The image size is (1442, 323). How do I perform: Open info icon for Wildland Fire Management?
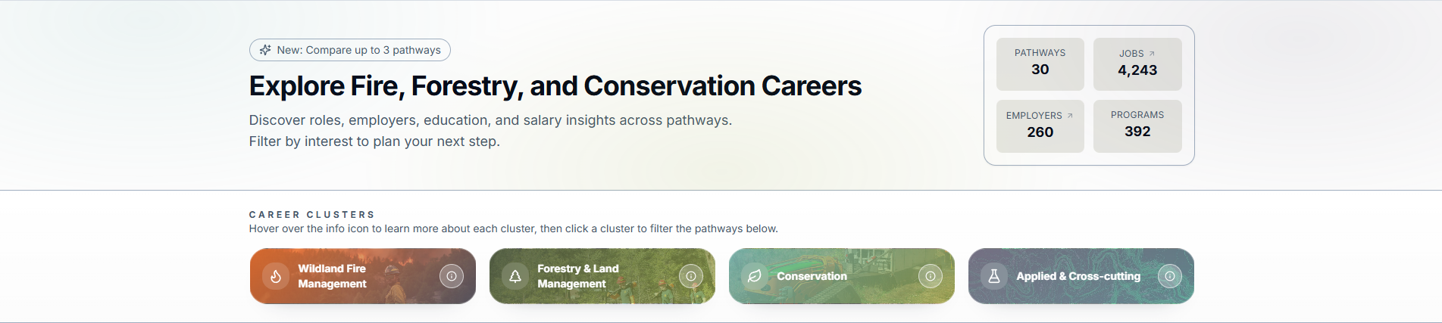452,276
